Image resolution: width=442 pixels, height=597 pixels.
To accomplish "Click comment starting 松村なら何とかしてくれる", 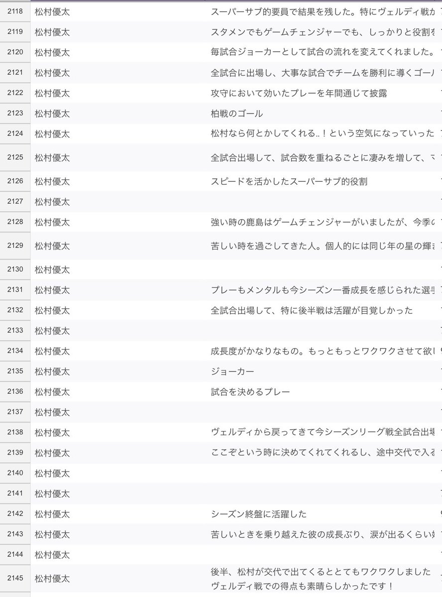I will click(x=323, y=133).
